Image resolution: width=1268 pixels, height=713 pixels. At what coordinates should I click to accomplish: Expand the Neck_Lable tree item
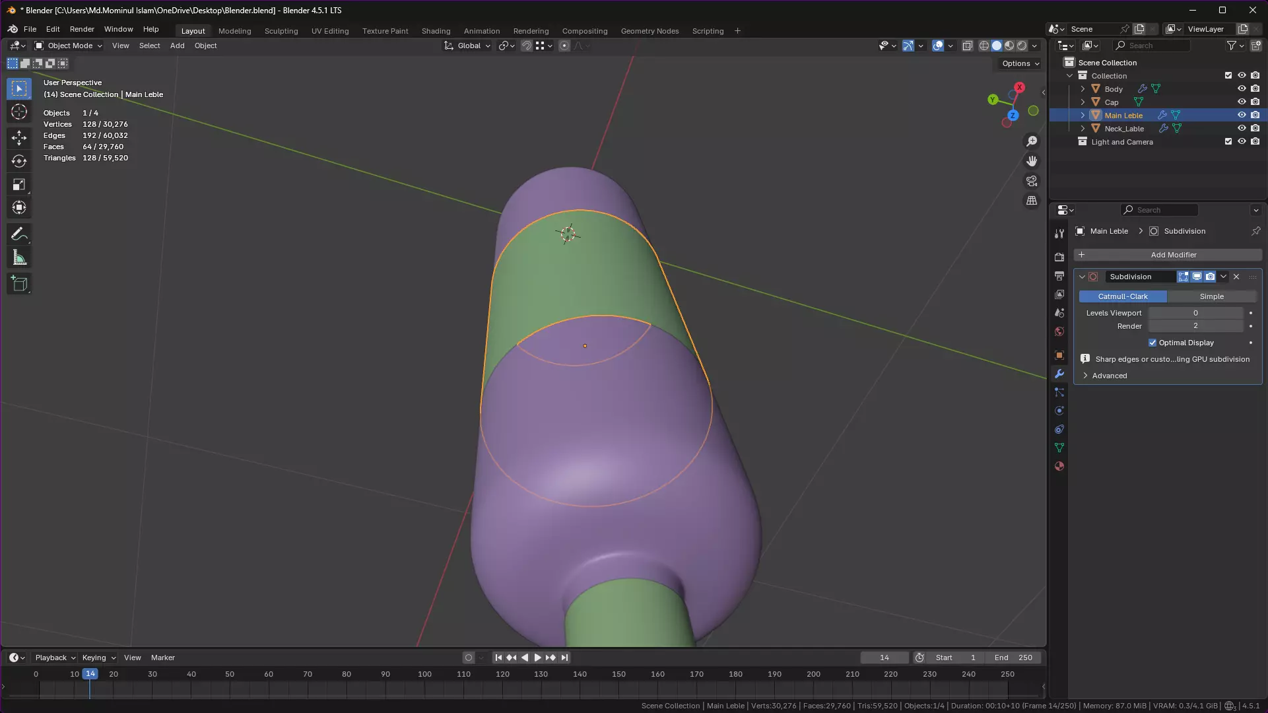(x=1083, y=129)
